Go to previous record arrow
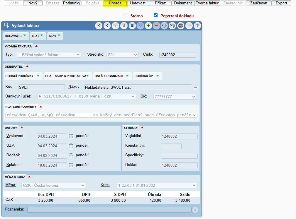Screen dimensions: 296x219 coord(107,26)
